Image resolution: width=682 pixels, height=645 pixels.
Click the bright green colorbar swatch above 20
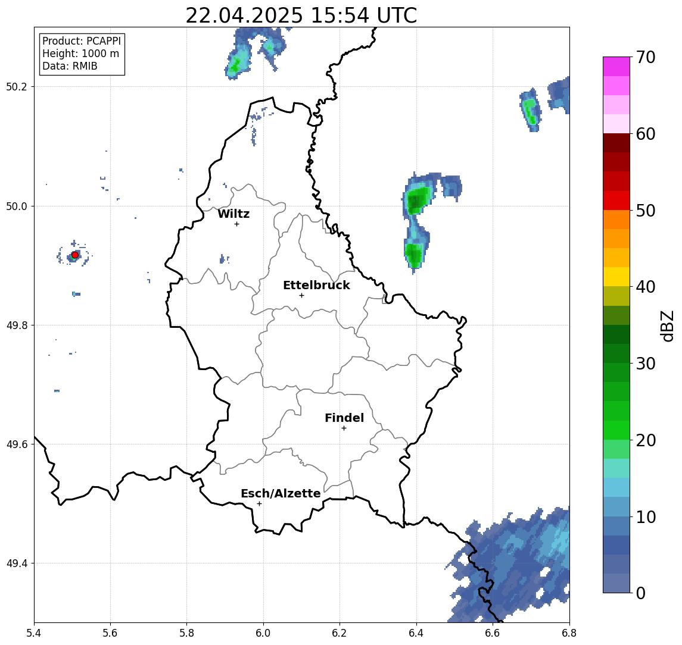pyautogui.click(x=616, y=430)
